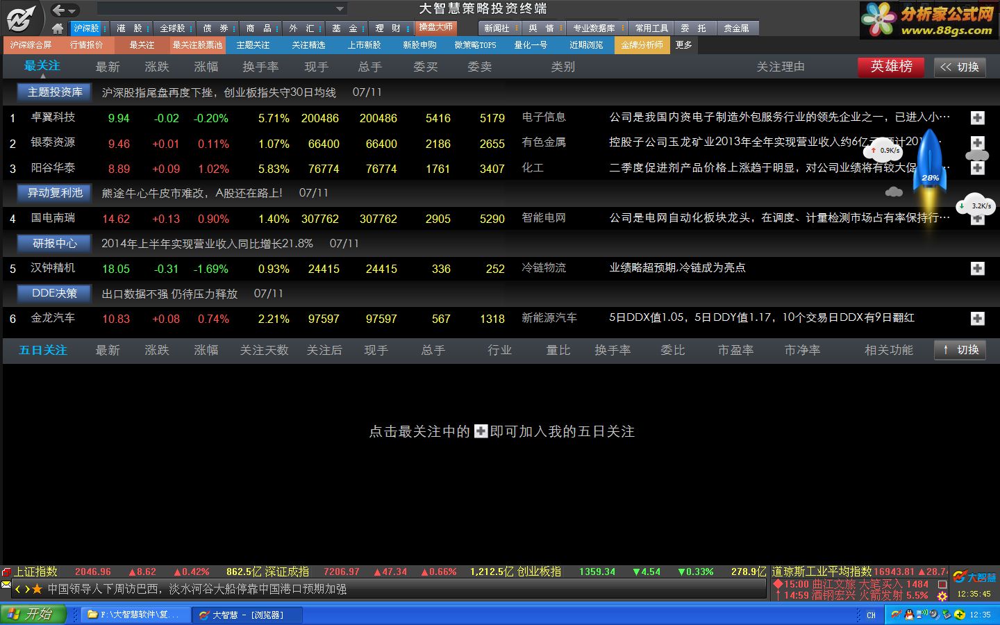Expand 新闻社 submenu dots
The height and width of the screenshot is (625, 1000).
pos(517,28)
